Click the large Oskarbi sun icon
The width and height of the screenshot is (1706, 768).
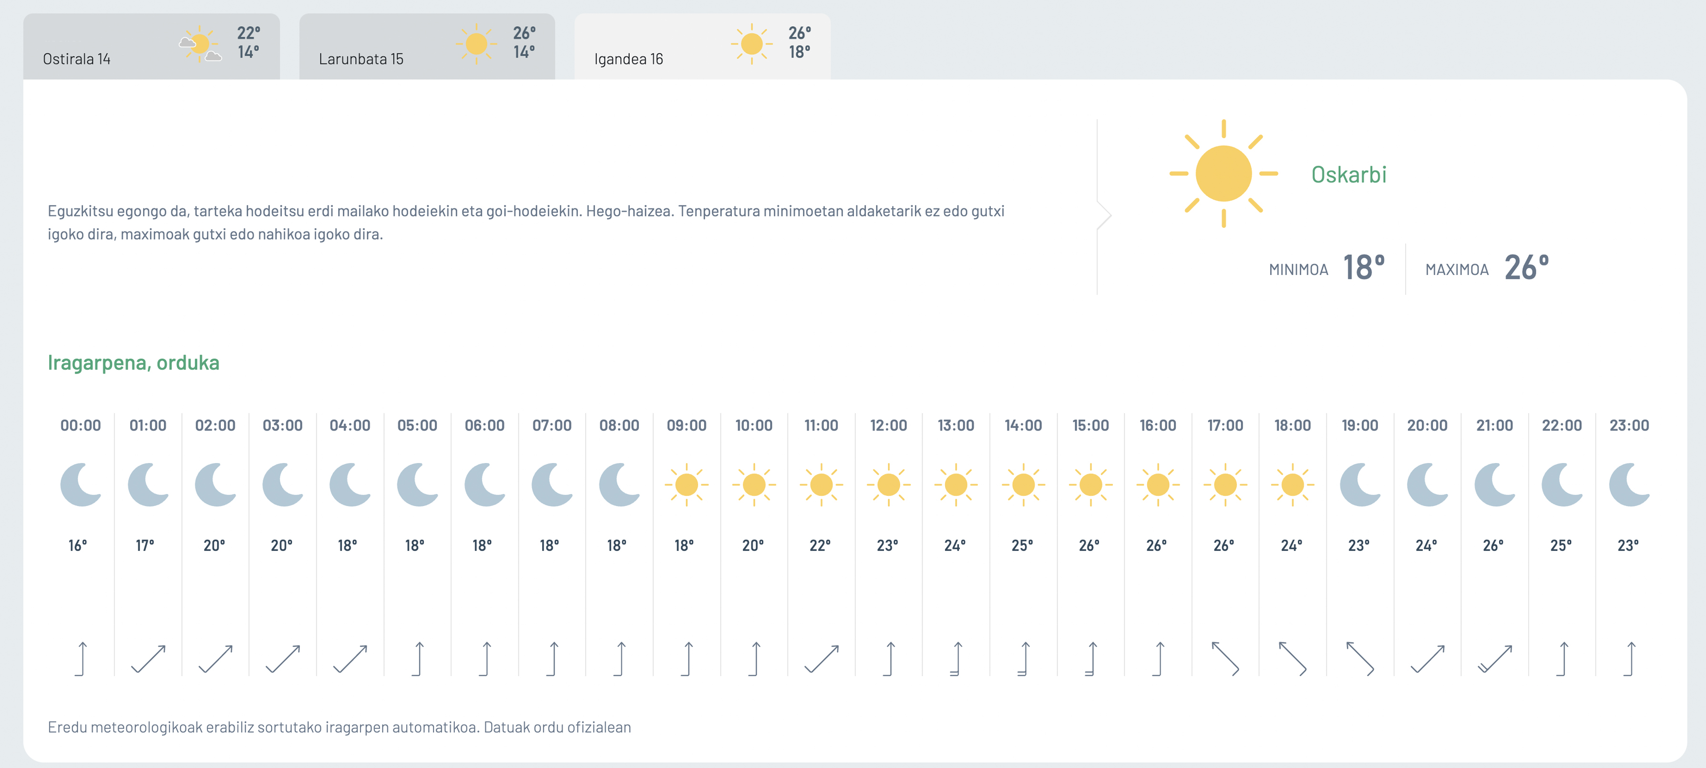point(1223,173)
